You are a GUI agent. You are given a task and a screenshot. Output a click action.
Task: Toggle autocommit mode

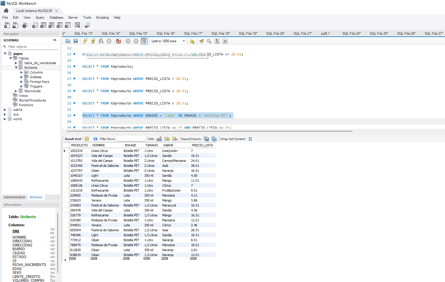144,41
